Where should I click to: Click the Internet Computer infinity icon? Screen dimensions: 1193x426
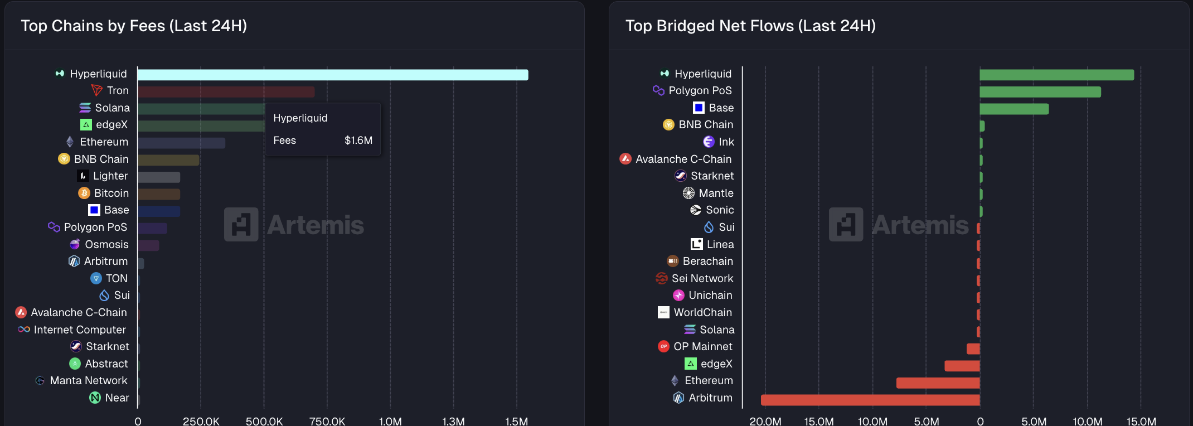pos(24,330)
